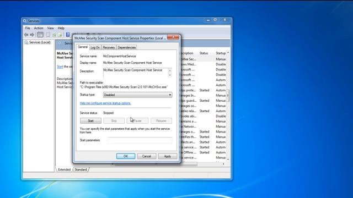Click the greyed Pause button
Screen dimensions: 353x198
coord(137,121)
